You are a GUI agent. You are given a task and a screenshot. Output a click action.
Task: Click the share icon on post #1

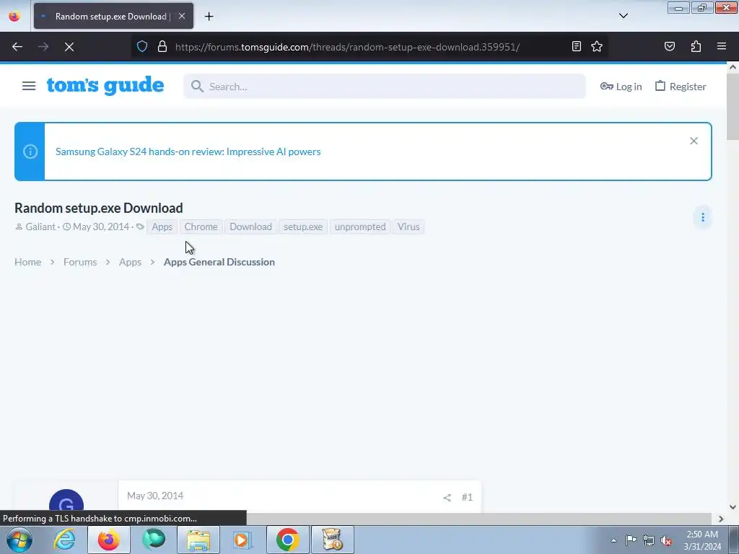coord(447,497)
